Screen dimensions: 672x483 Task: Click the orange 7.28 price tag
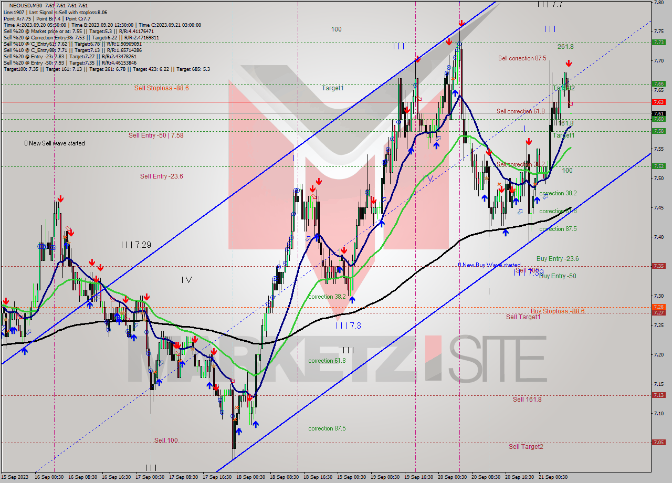[x=659, y=307]
